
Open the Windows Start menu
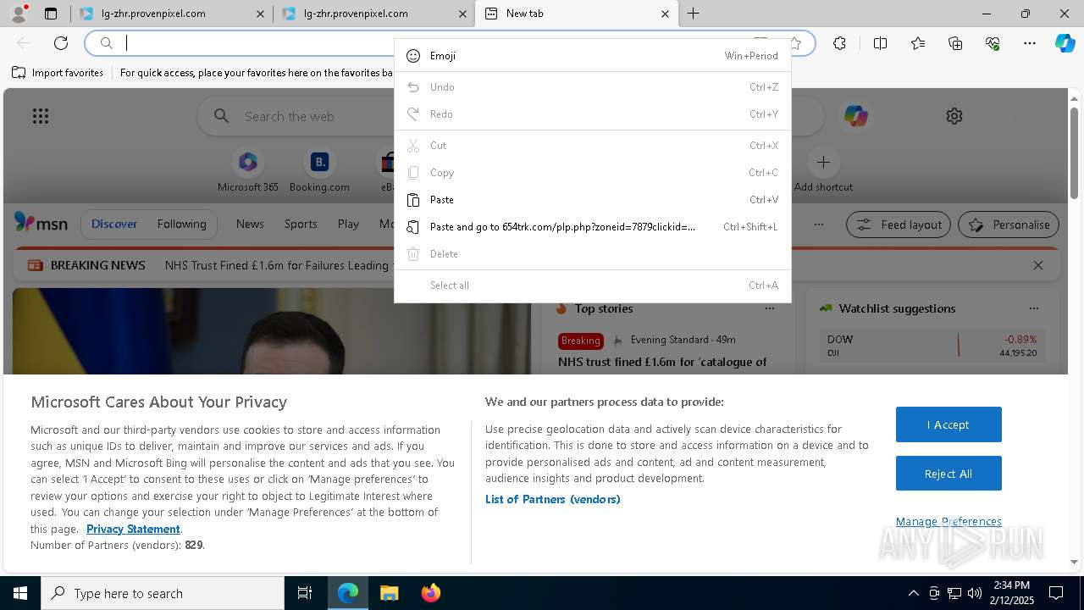point(20,593)
